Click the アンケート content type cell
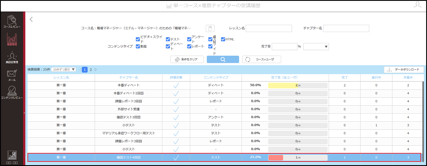Image resolution: width=427 pixels, height=166 pixels. (x=216, y=117)
